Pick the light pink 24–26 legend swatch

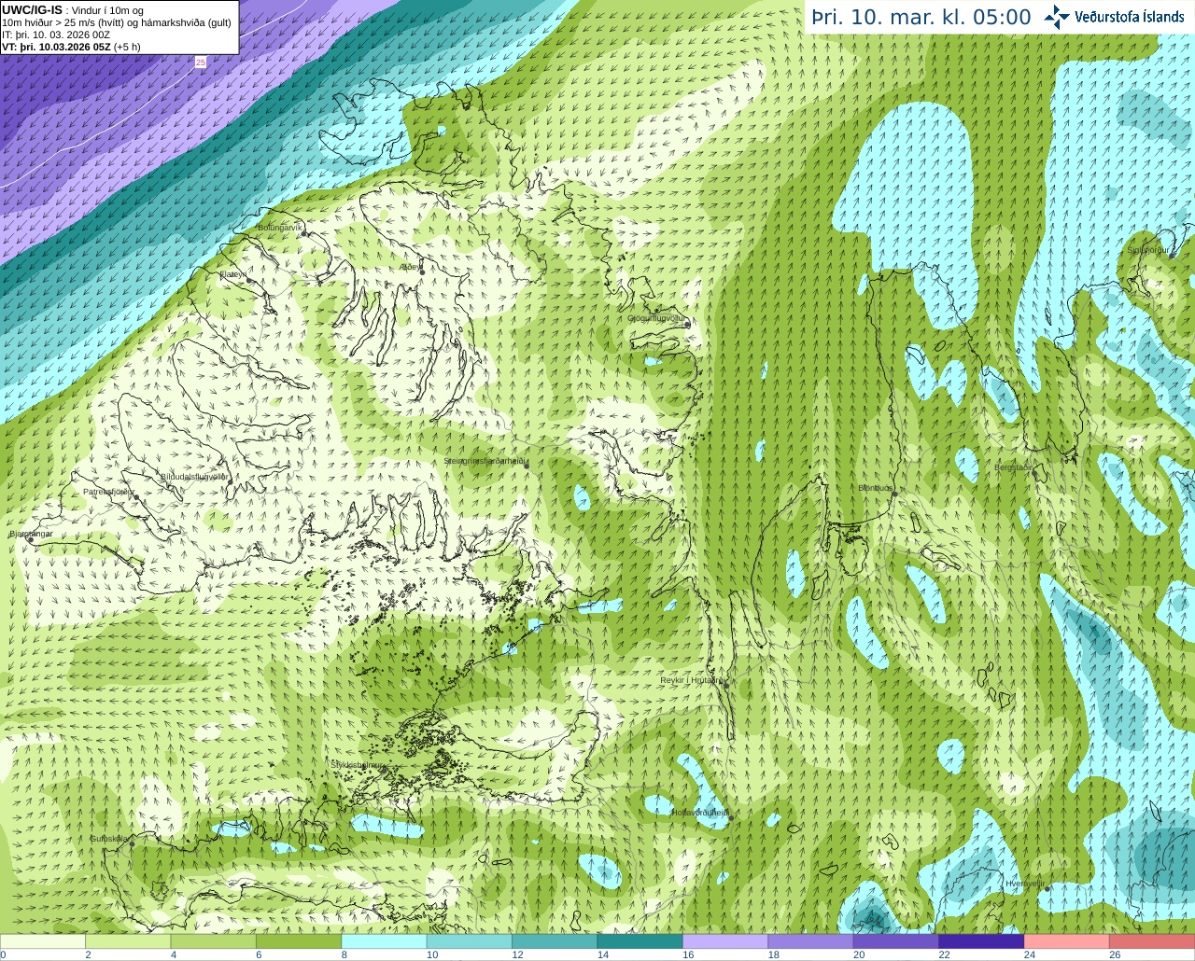pos(1067,941)
